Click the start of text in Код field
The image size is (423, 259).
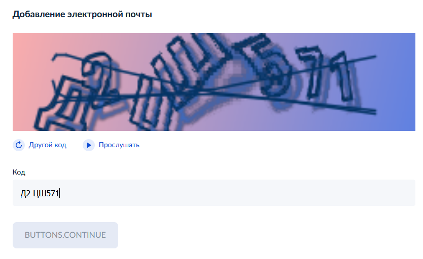coord(21,193)
